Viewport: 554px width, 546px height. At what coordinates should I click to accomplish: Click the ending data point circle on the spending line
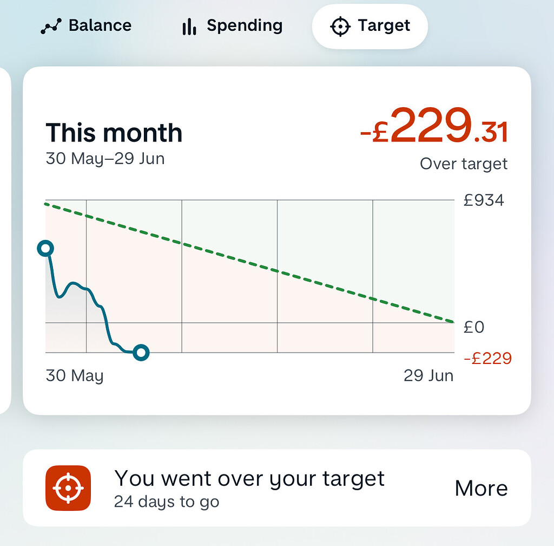click(141, 353)
